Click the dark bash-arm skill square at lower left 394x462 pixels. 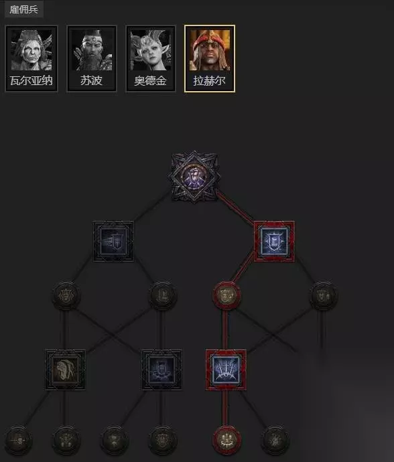coord(65,370)
